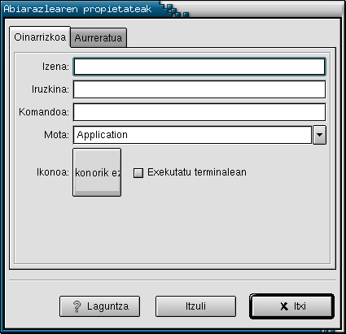Image resolution: width=346 pixels, height=334 pixels.
Task: Click the Exekutatu terminalean label text
Action: point(197,172)
